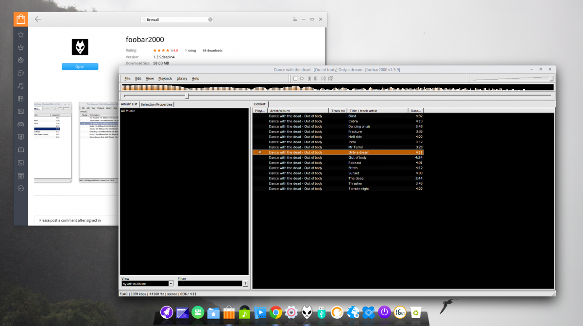Screen dimensions: 583x326
Task: Click the Play button in foobar2000
Action: click(302, 79)
